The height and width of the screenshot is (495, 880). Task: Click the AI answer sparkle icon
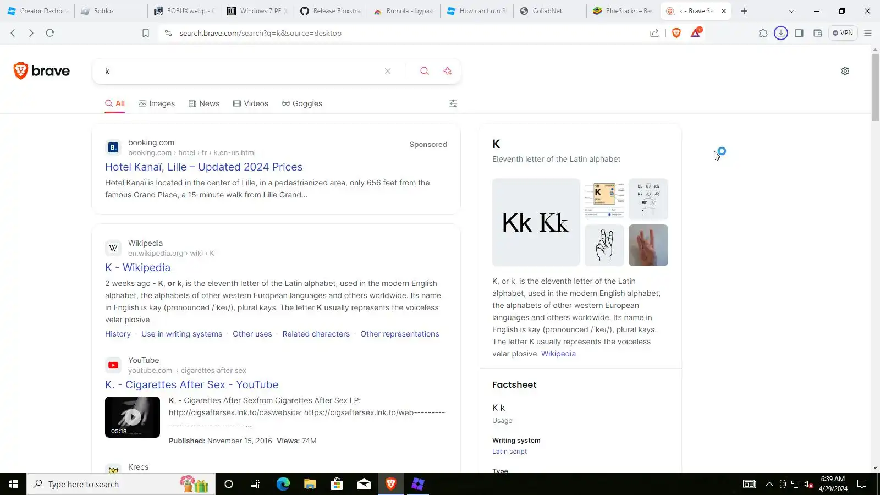[x=448, y=71]
